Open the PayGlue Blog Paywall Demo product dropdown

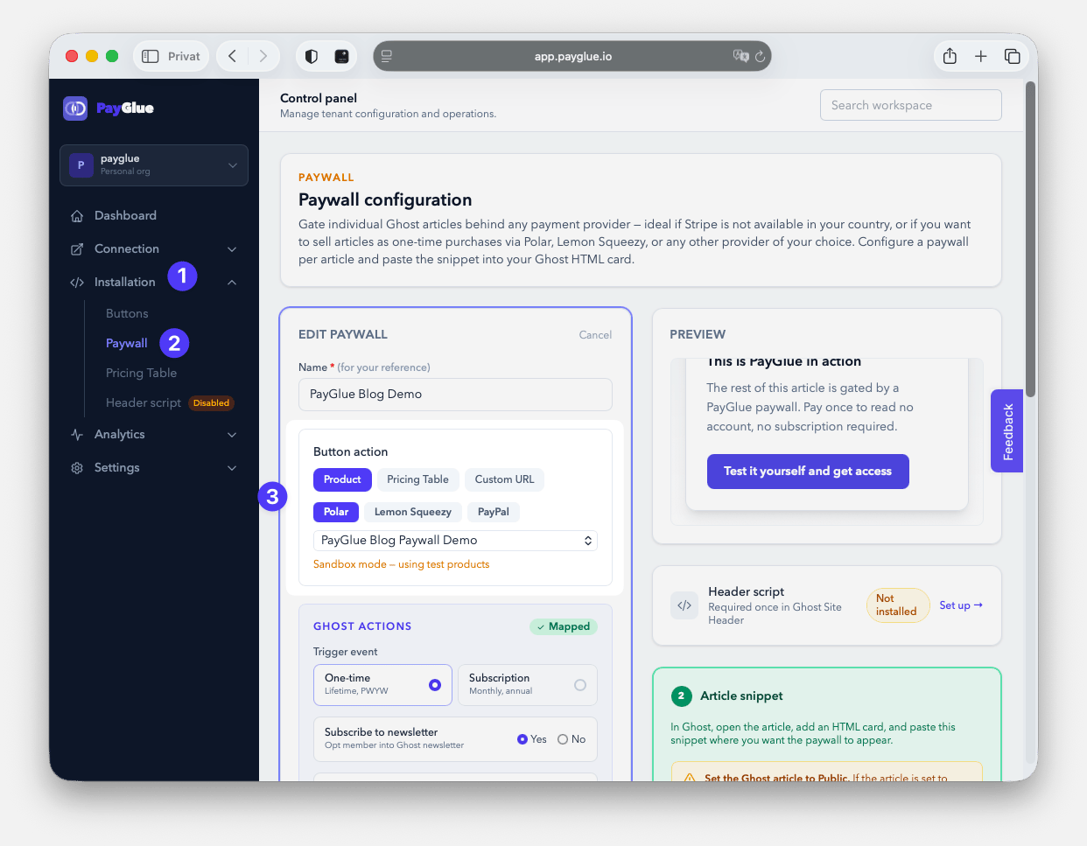point(455,541)
